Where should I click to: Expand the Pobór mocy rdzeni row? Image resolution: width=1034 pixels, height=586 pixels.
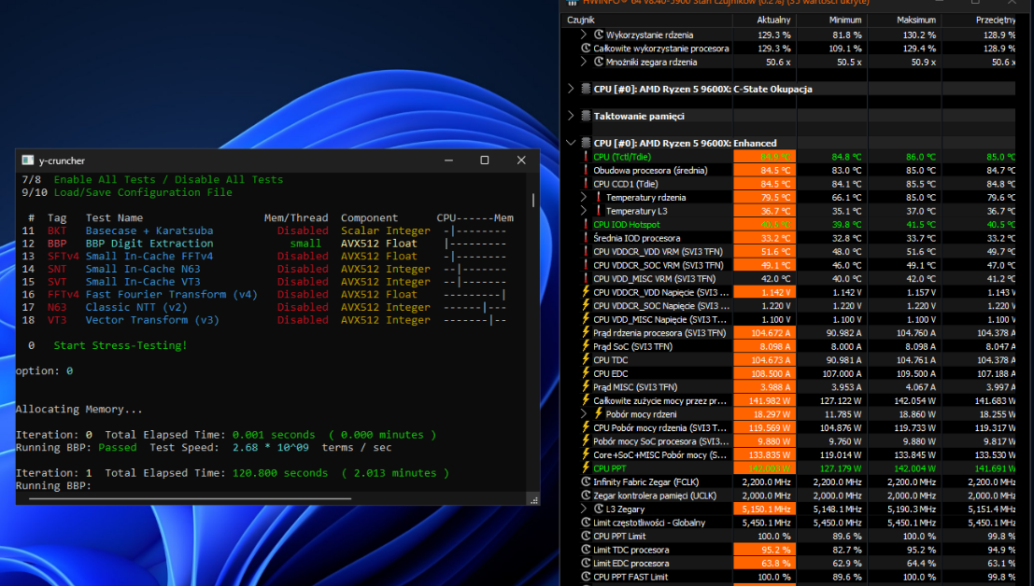pyautogui.click(x=585, y=413)
